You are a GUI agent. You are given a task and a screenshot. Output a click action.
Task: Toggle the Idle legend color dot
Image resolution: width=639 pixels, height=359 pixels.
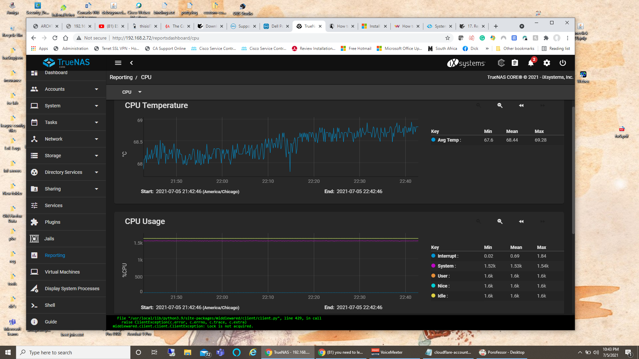click(x=433, y=296)
